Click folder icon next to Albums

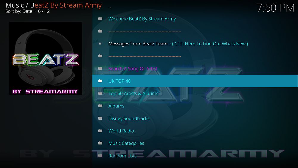click(100, 106)
